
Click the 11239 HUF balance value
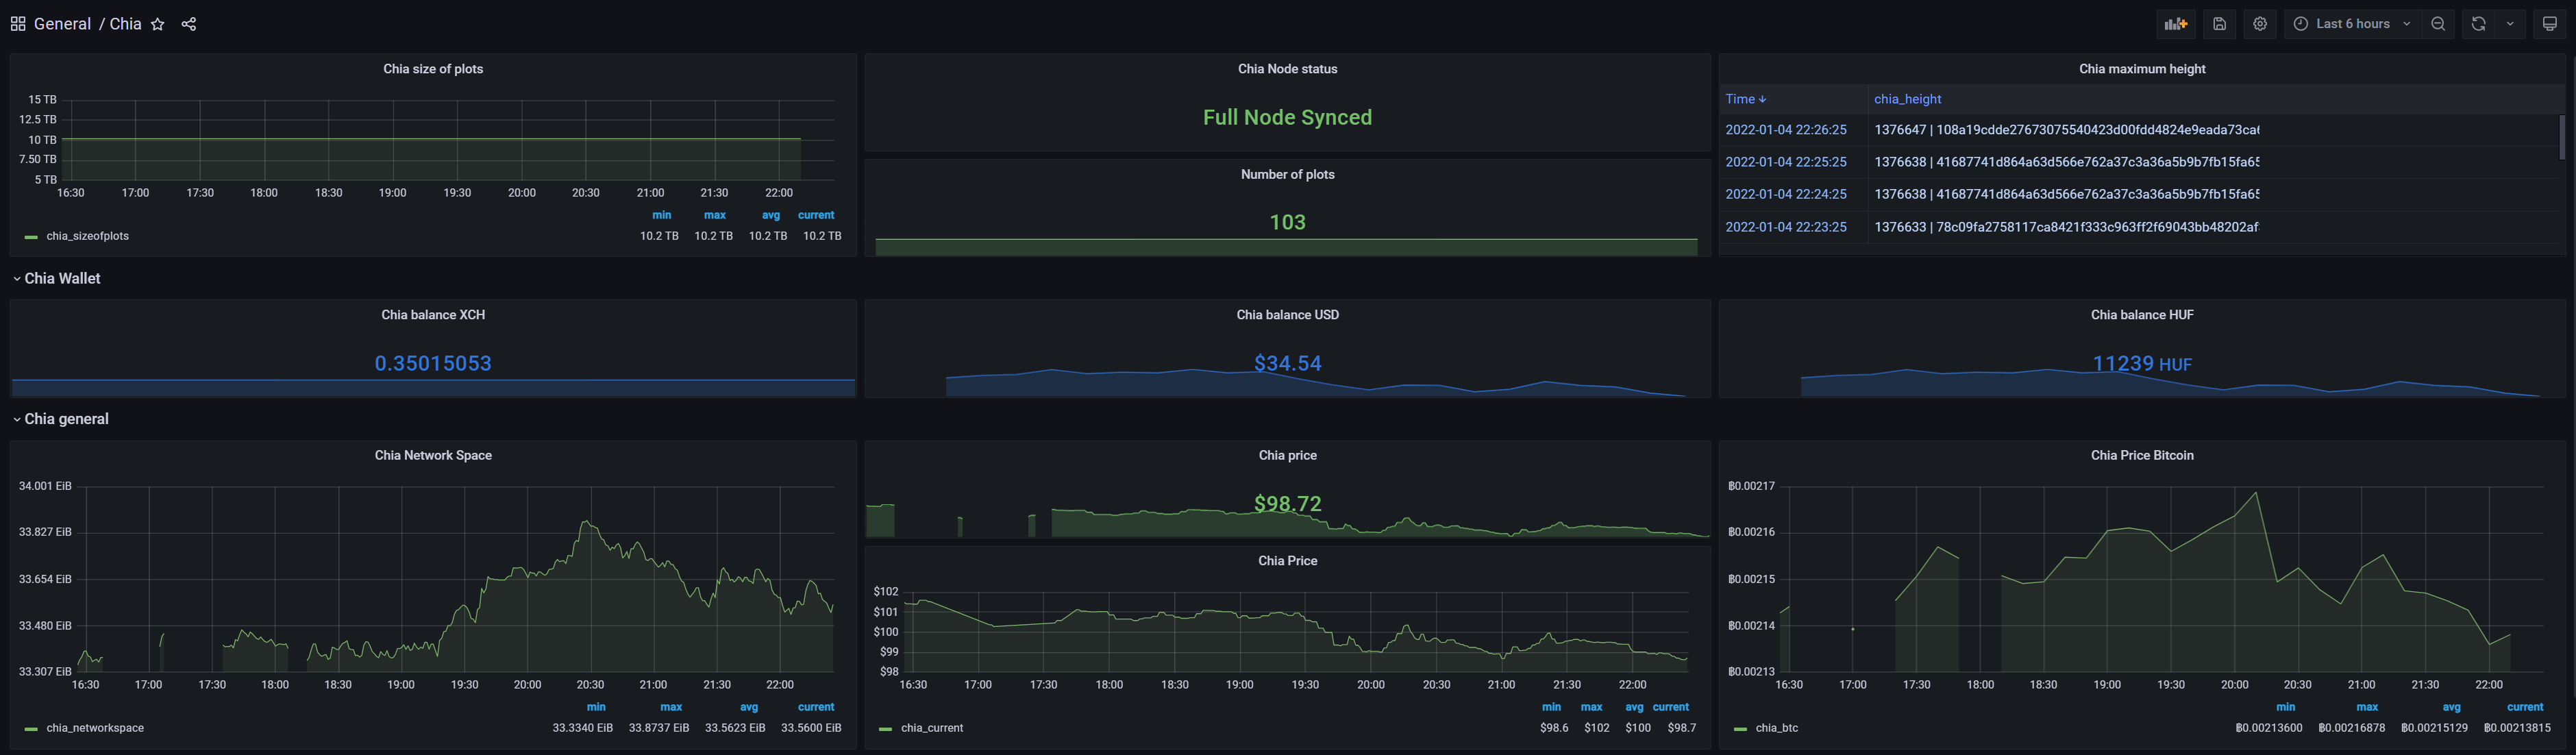(x=2142, y=364)
